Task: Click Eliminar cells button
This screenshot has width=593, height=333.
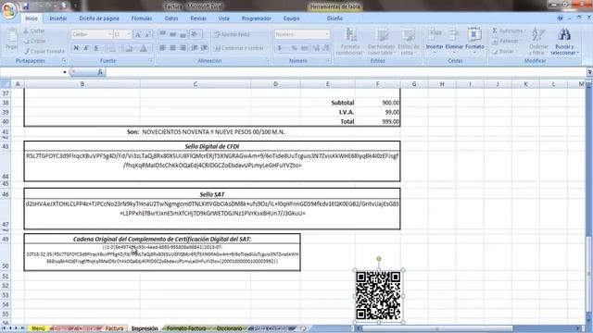Action: (454, 41)
